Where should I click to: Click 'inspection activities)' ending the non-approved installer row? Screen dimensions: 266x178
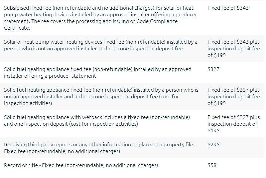point(28,103)
